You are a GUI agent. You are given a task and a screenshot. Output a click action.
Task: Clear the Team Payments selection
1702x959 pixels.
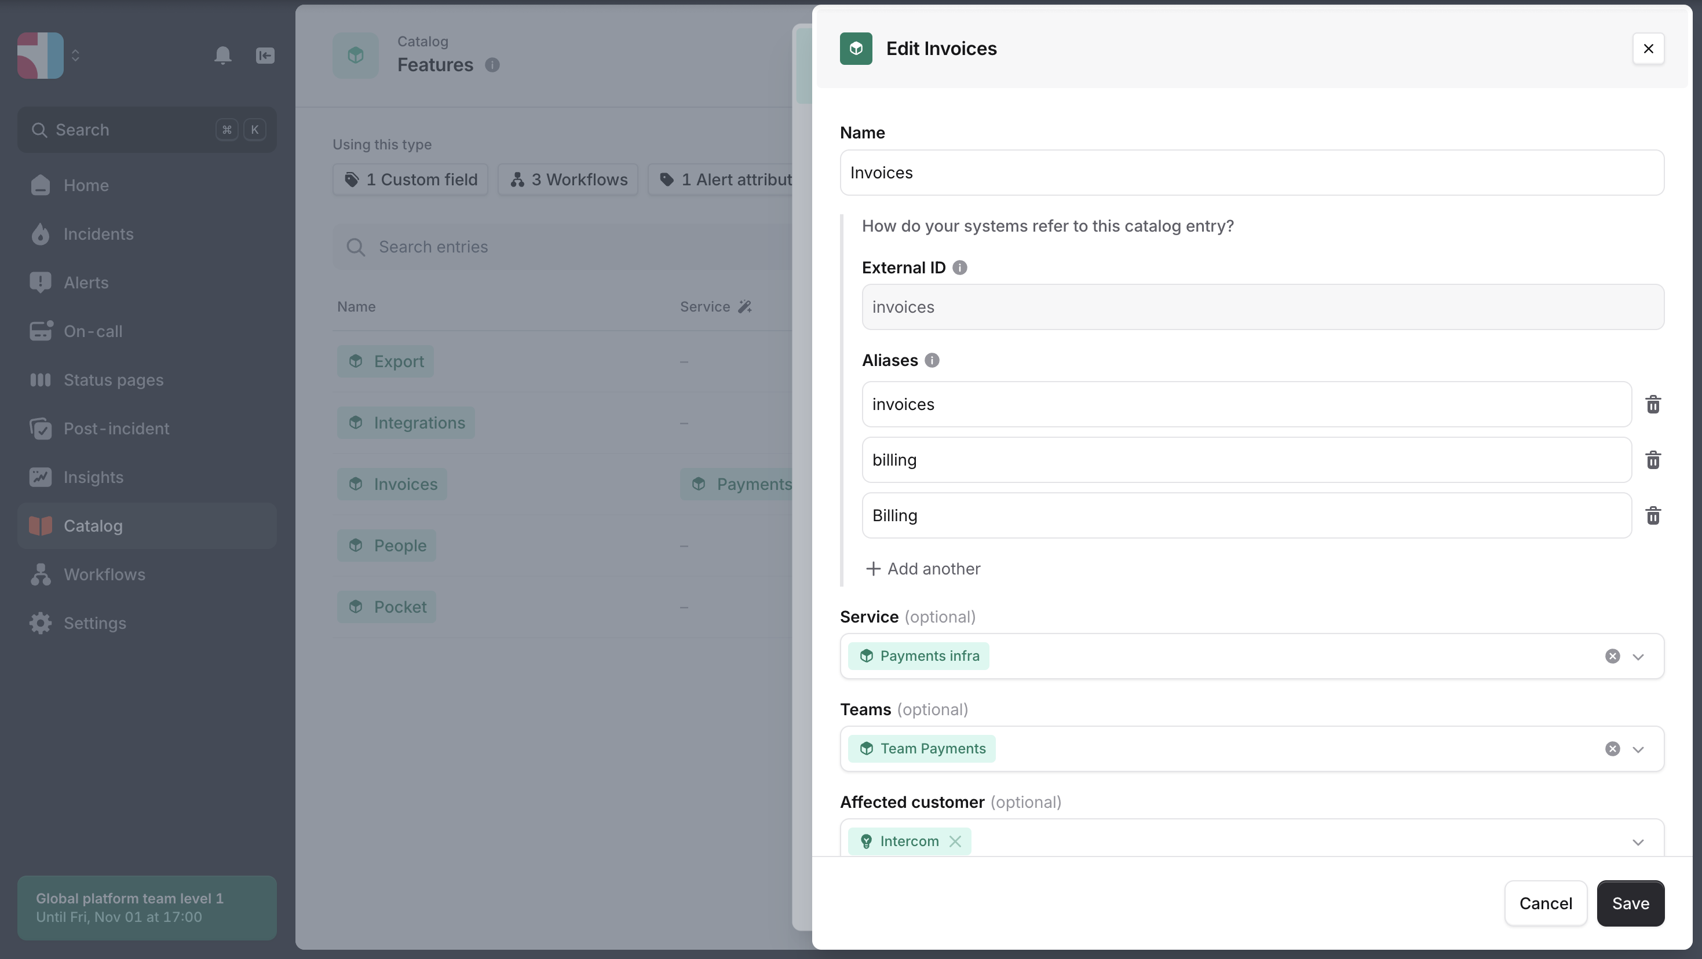[x=1612, y=748]
